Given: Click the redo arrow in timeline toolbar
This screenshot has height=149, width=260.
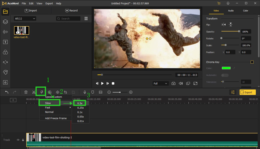Looking at the screenshot, I should click(x=14, y=92).
